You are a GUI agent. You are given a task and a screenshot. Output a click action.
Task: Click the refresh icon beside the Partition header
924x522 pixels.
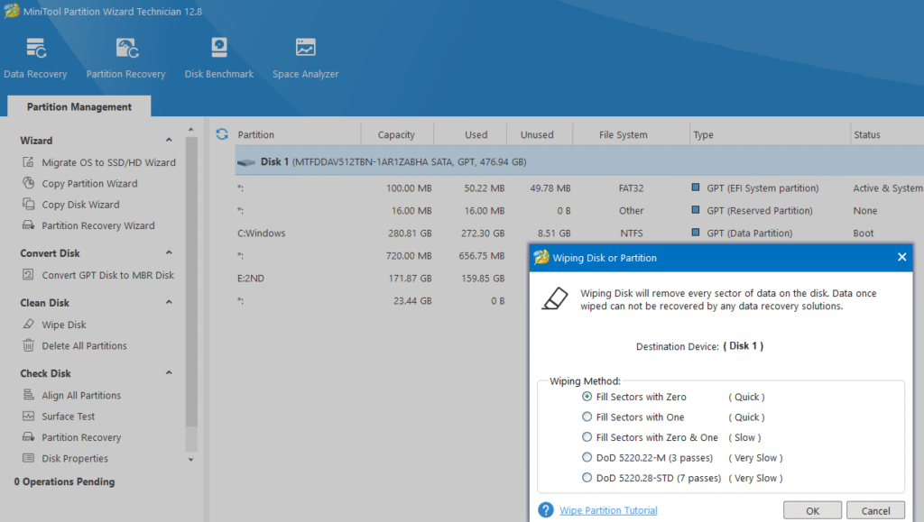(x=222, y=134)
